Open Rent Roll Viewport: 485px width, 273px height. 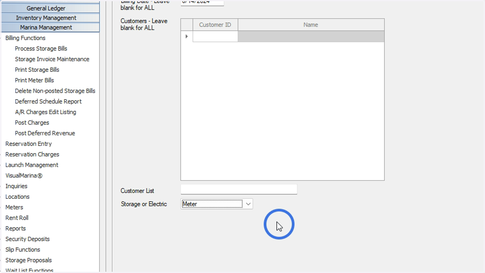[x=17, y=218]
